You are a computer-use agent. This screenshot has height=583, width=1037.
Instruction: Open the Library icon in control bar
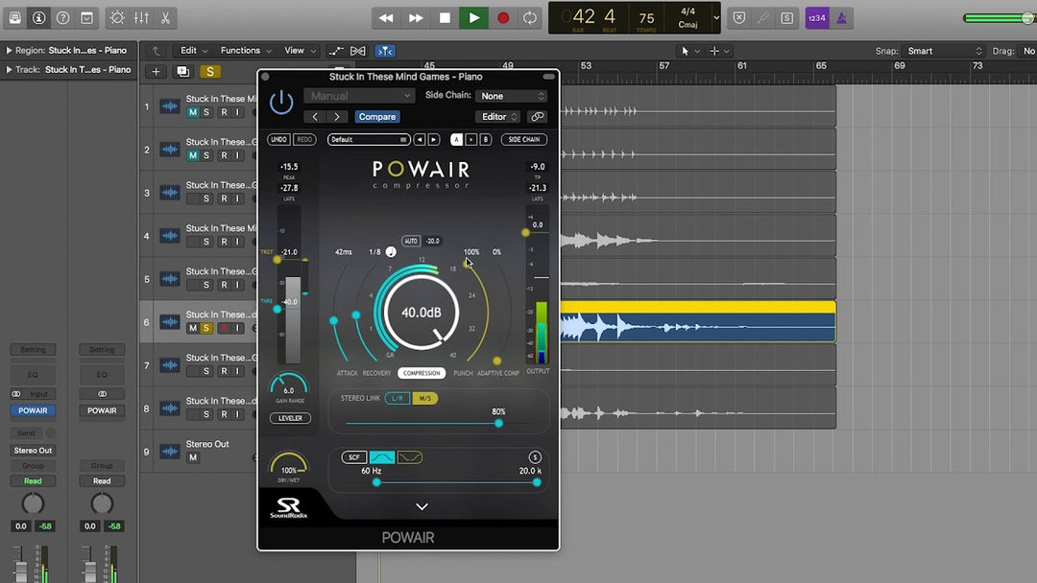[14, 18]
